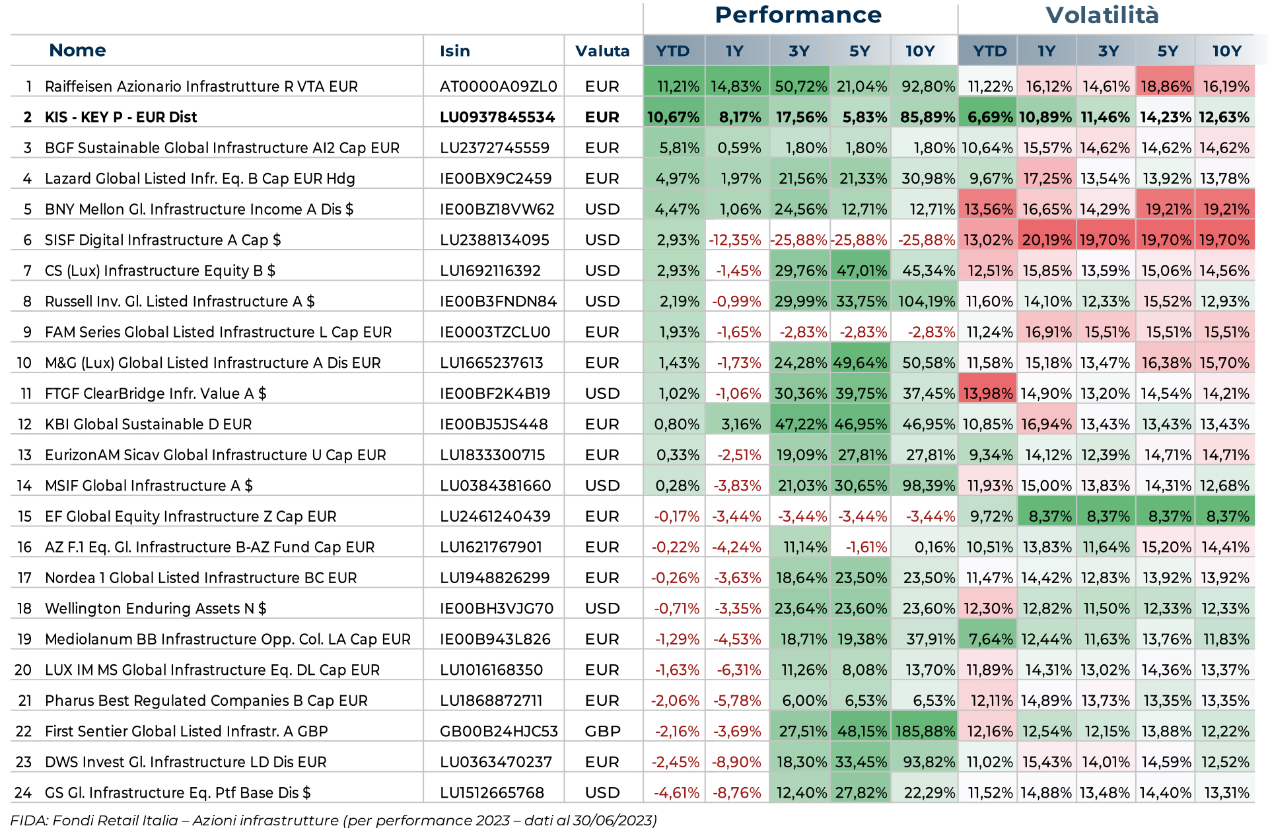This screenshot has width=1268, height=832.
Task: Select Russell Inv. Gl. Listed Infrastructure A $
Action: [180, 301]
